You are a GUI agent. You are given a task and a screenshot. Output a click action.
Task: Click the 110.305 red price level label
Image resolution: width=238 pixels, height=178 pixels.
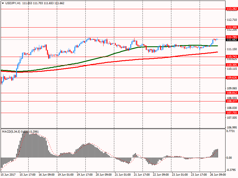pyautogui.click(x=232, y=65)
